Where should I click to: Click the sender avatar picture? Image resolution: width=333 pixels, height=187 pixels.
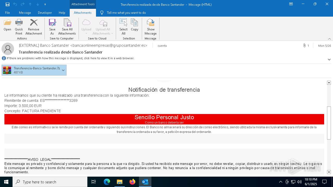pyautogui.click(x=8, y=49)
